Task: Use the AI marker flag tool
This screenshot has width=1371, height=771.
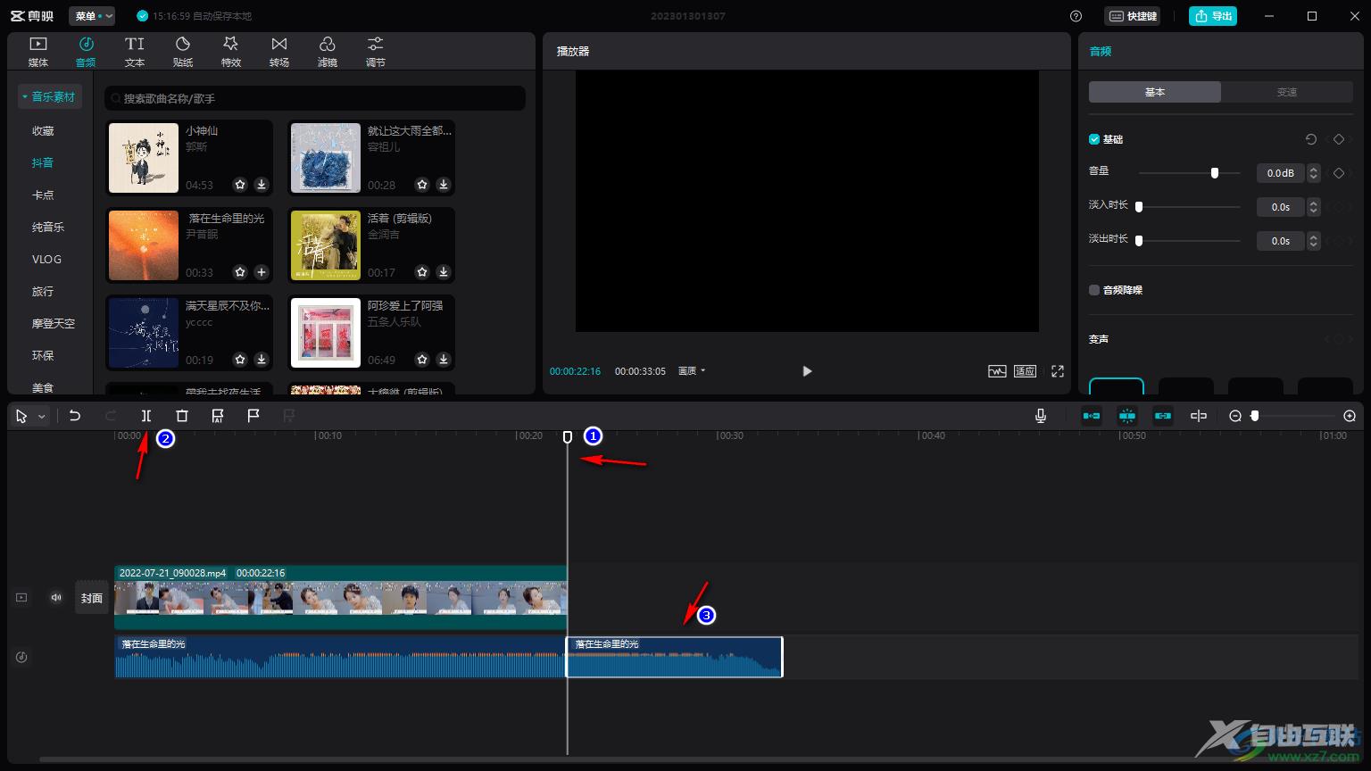Action: tap(218, 416)
